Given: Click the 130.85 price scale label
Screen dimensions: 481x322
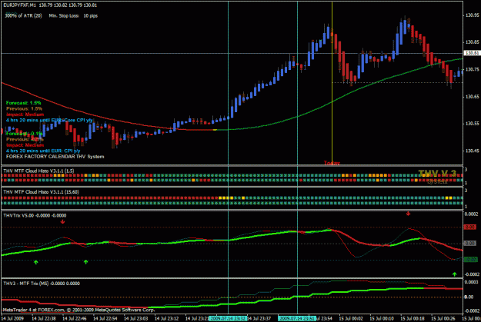Looking at the screenshot, I should coord(472,42).
